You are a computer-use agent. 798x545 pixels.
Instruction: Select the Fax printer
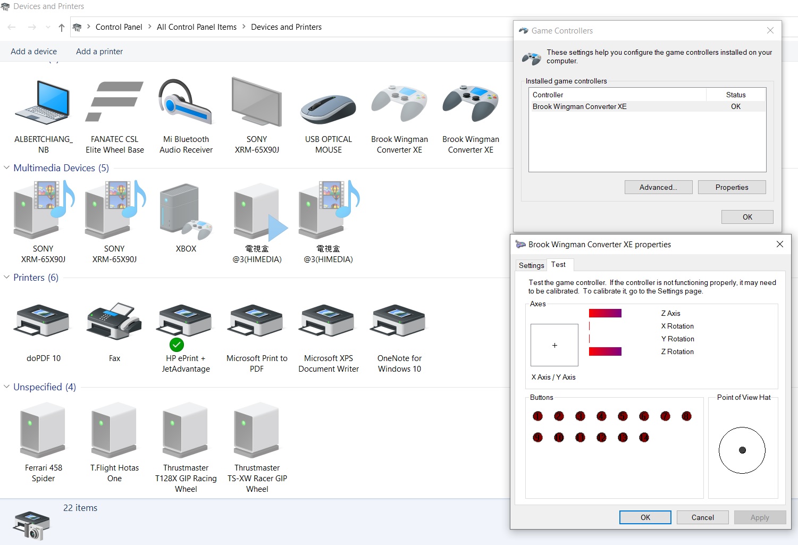coord(114,332)
